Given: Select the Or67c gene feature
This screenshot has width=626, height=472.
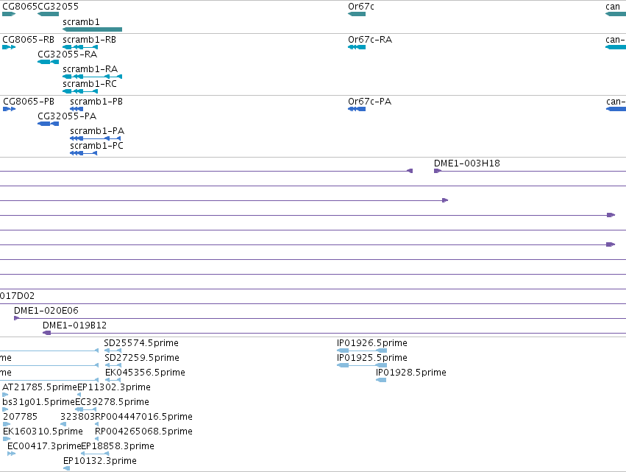Looking at the screenshot, I should [x=357, y=14].
